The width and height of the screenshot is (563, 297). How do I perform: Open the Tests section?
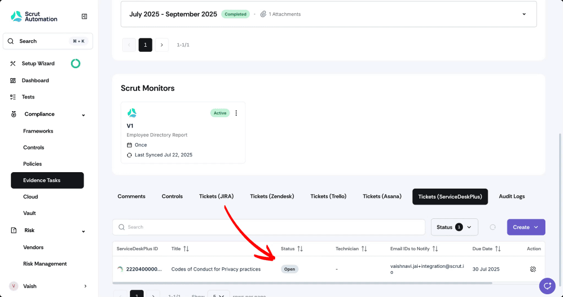[x=28, y=97]
